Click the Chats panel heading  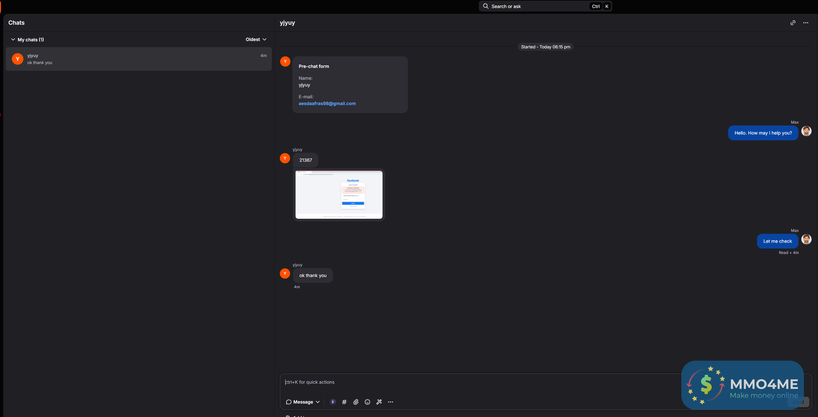tap(16, 23)
